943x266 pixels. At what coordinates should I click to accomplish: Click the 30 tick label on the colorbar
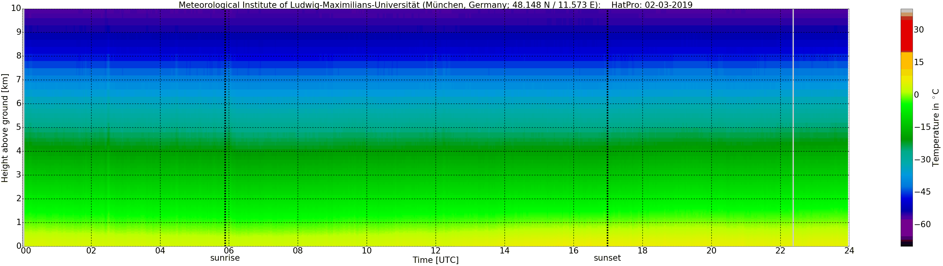click(919, 30)
